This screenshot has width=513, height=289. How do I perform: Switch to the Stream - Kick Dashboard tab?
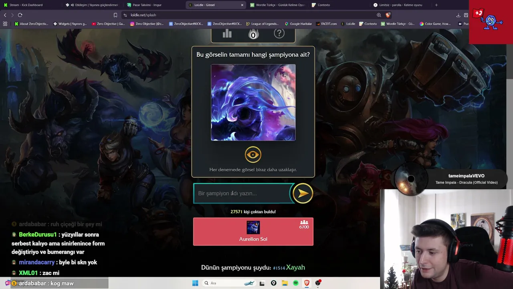(31, 5)
